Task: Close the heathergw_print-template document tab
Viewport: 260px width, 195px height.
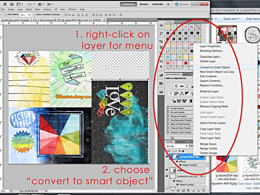Action: [104, 20]
